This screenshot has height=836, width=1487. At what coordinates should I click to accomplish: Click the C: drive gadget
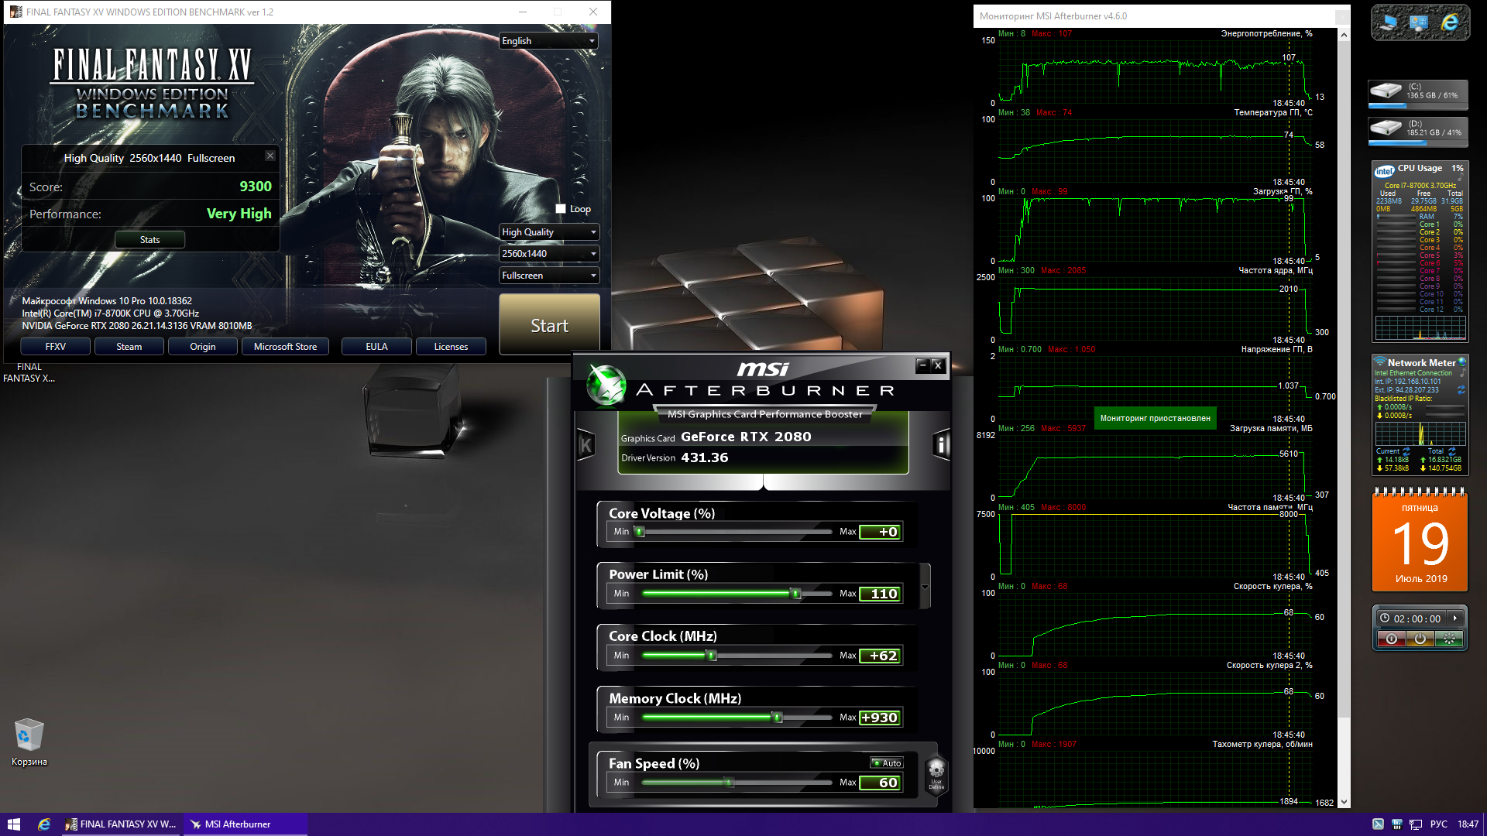point(1418,93)
